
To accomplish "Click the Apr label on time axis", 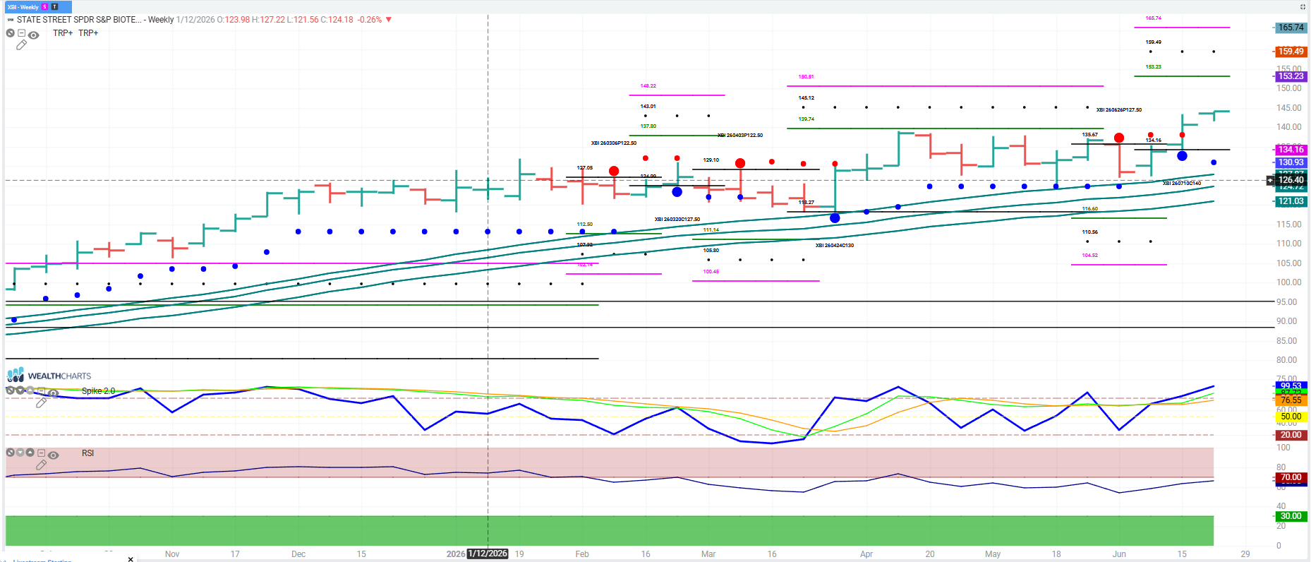I will pyautogui.click(x=866, y=554).
